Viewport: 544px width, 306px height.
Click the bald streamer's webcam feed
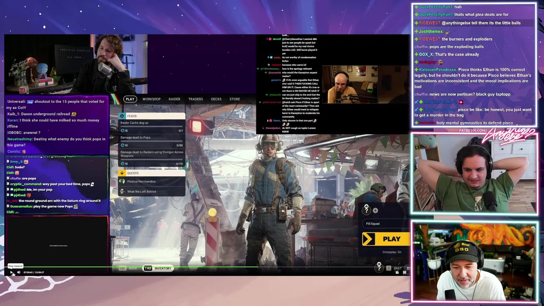click(349, 85)
